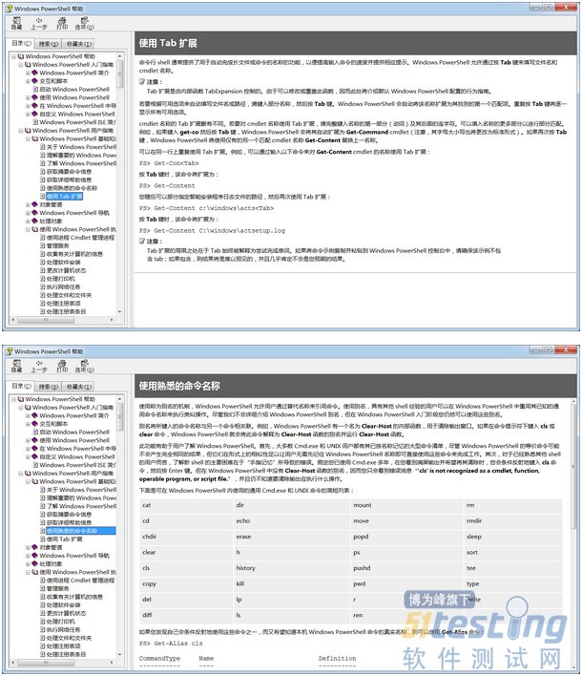583x676 pixels.
Task: Switch to the 收藏夹 tab in top window
Action: [x=79, y=44]
